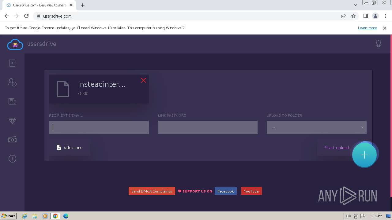Open the login icon in sidebar
392x220 pixels.
12,63
